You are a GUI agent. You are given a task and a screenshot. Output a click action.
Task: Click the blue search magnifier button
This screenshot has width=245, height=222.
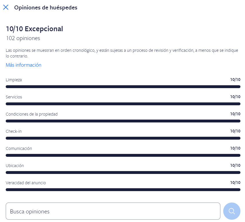(x=232, y=211)
